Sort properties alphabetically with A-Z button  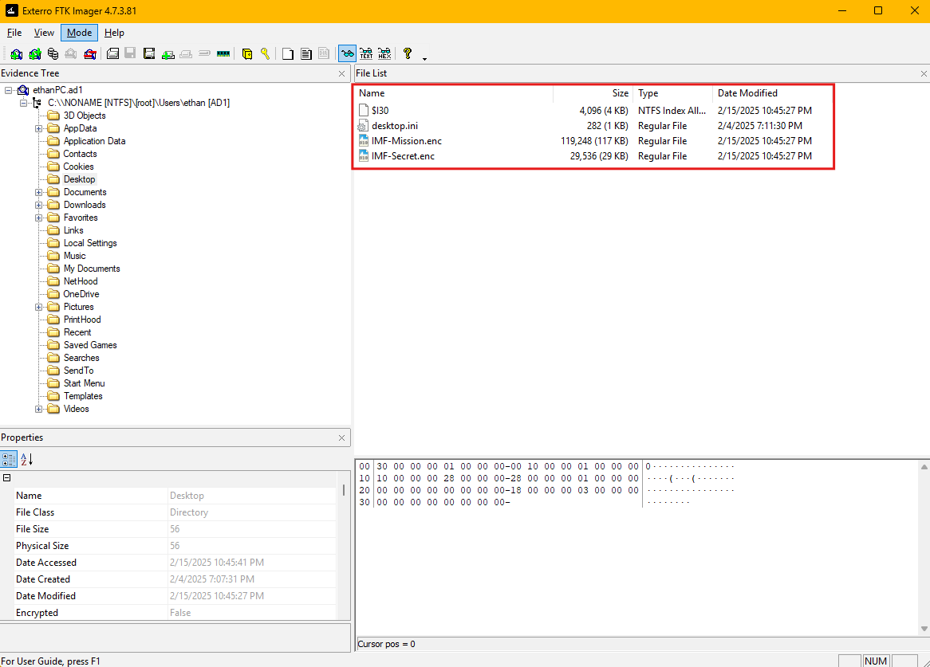tap(26, 459)
